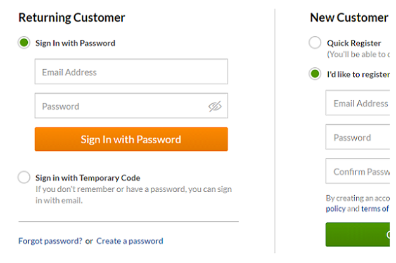396x263 pixels.
Task: Toggle password visibility eye icon
Action: pos(215,106)
